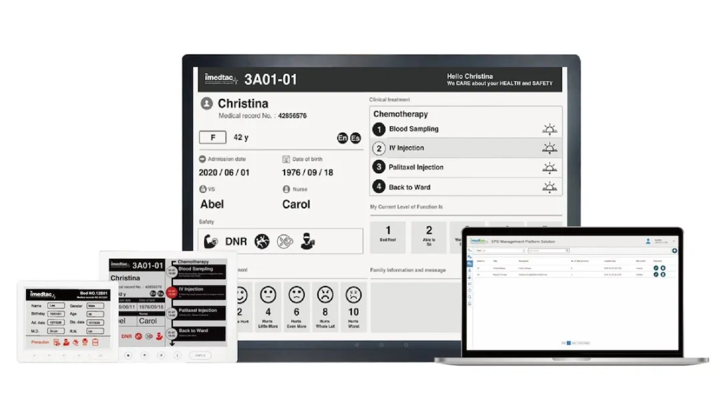The image size is (728, 399).
Task: Click the Date of birth calendar icon
Action: [x=286, y=159]
